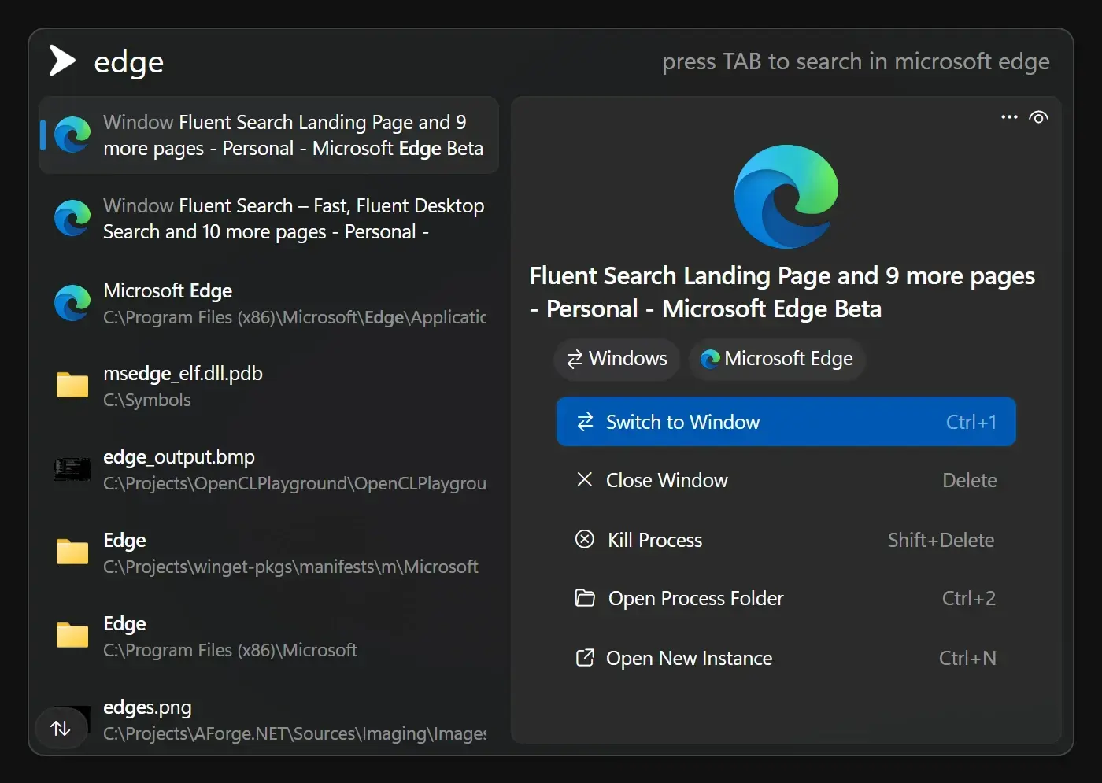This screenshot has height=783, width=1102.
Task: Click the Ctrl+2 shortcut label
Action: coord(969,598)
